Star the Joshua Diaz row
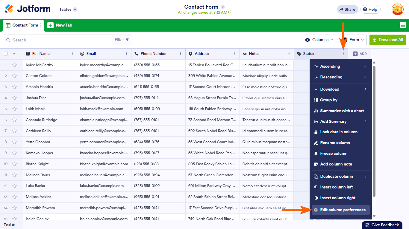 click(x=14, y=98)
